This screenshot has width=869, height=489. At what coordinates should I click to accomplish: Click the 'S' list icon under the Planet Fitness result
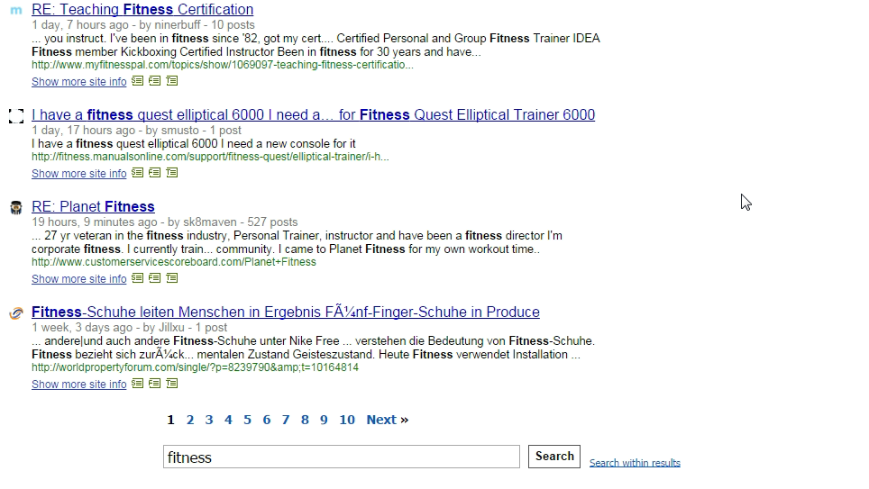click(137, 278)
